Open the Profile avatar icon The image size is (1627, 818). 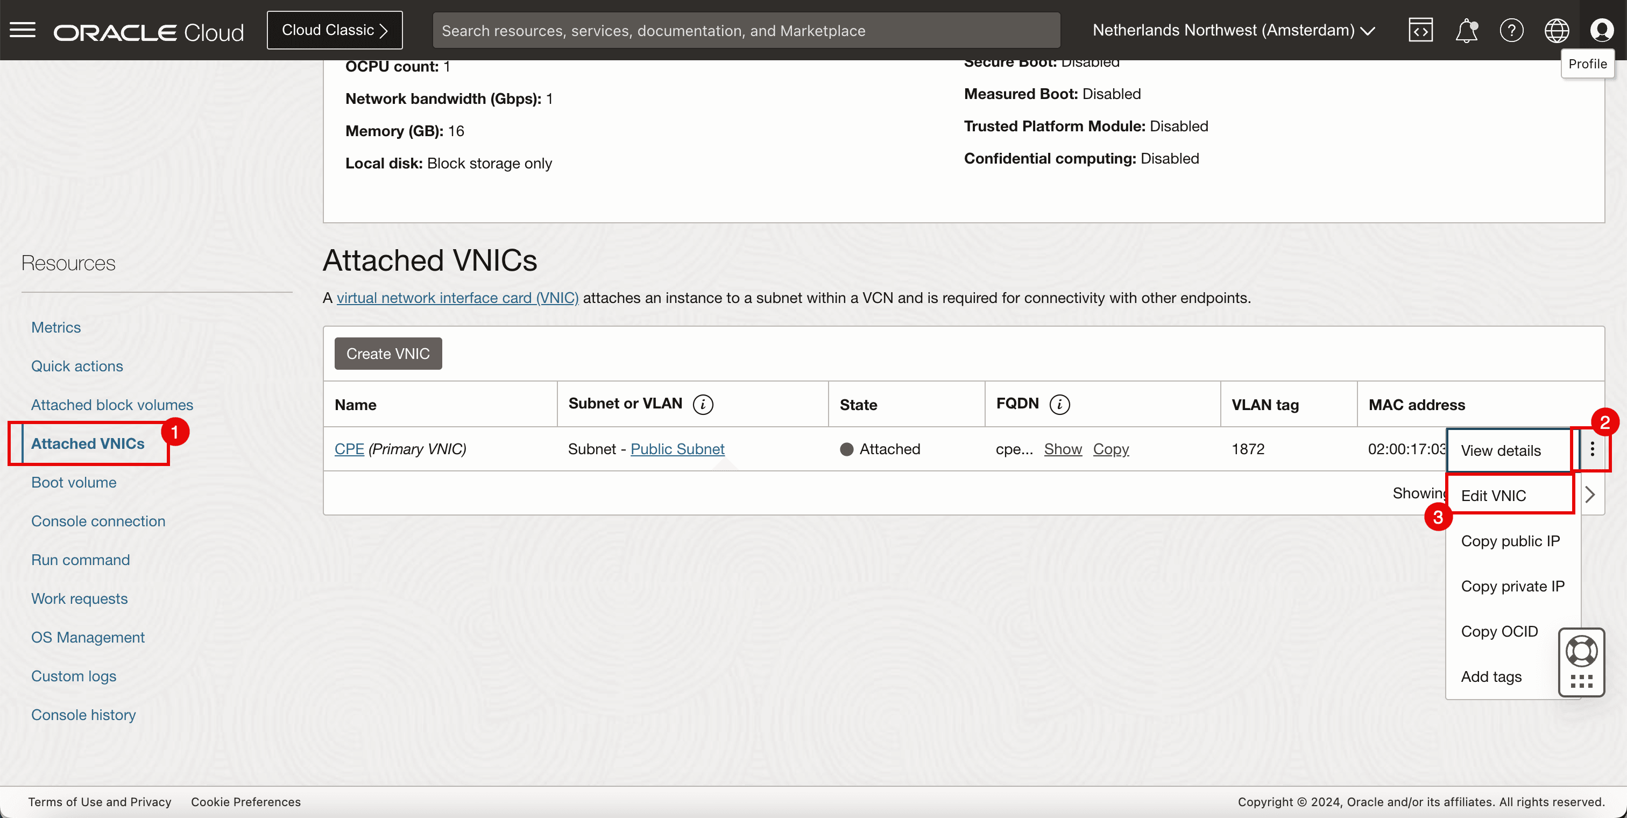pyautogui.click(x=1601, y=30)
